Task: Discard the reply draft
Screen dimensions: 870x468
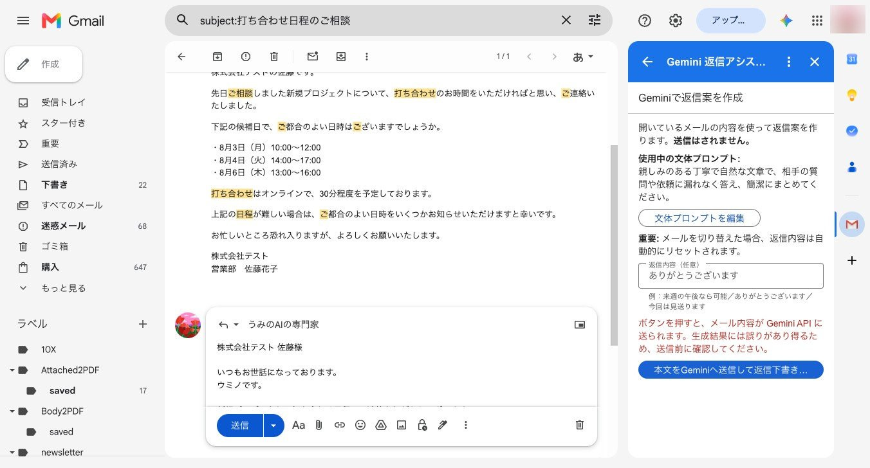Action: 580,425
